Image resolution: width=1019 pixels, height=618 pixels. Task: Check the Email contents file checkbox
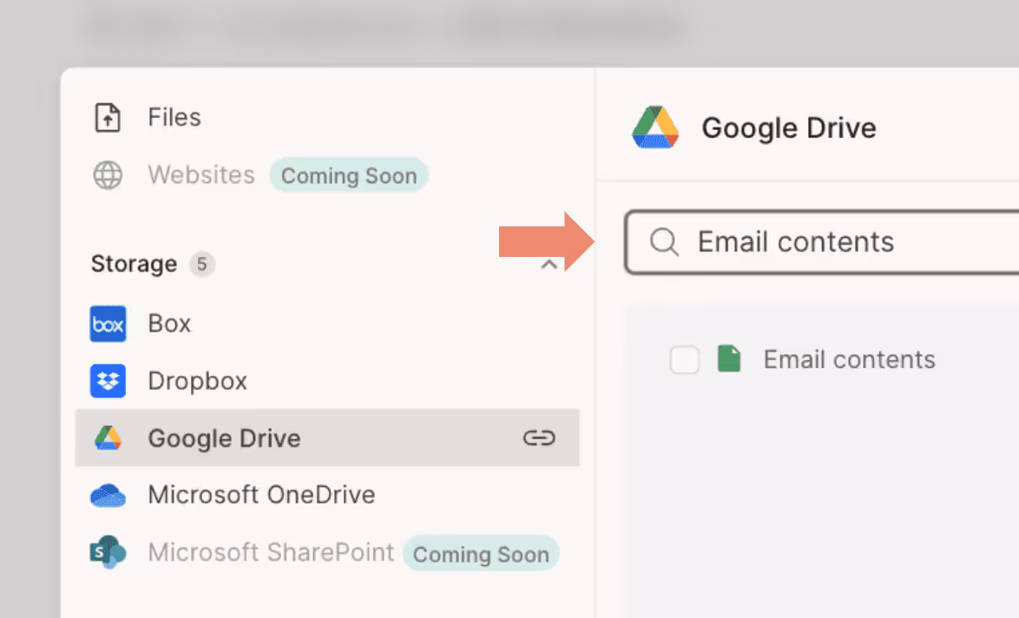tap(685, 359)
